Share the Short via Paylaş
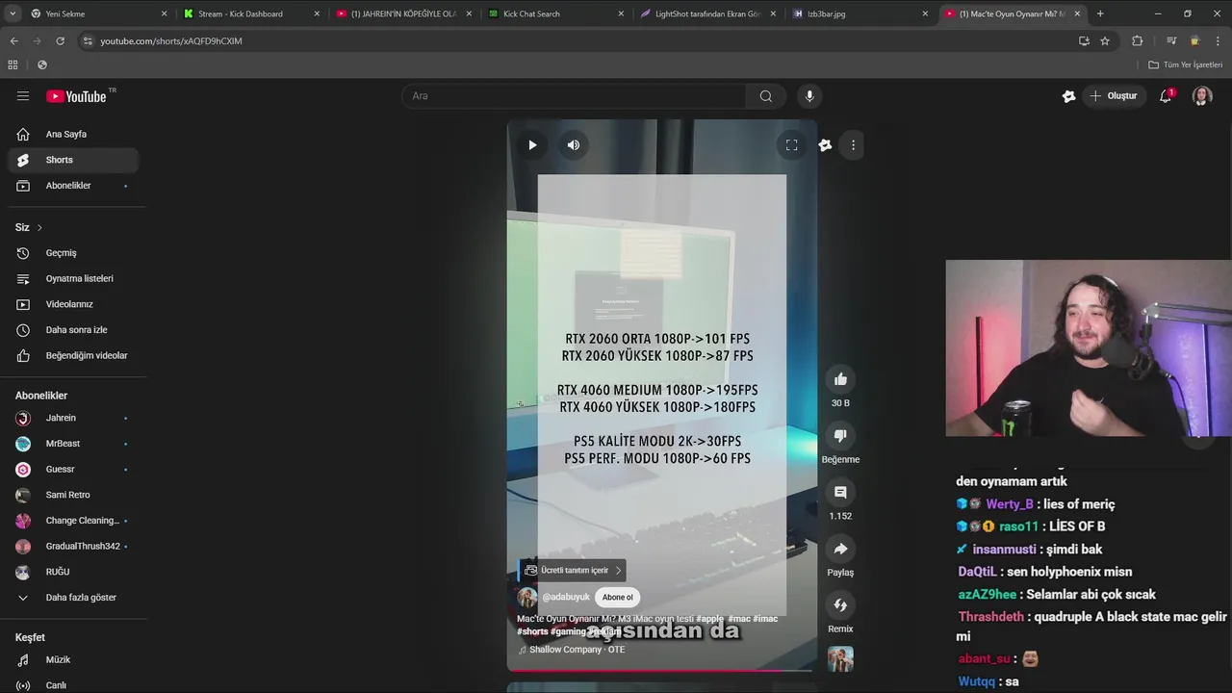The image size is (1232, 693). (x=840, y=549)
